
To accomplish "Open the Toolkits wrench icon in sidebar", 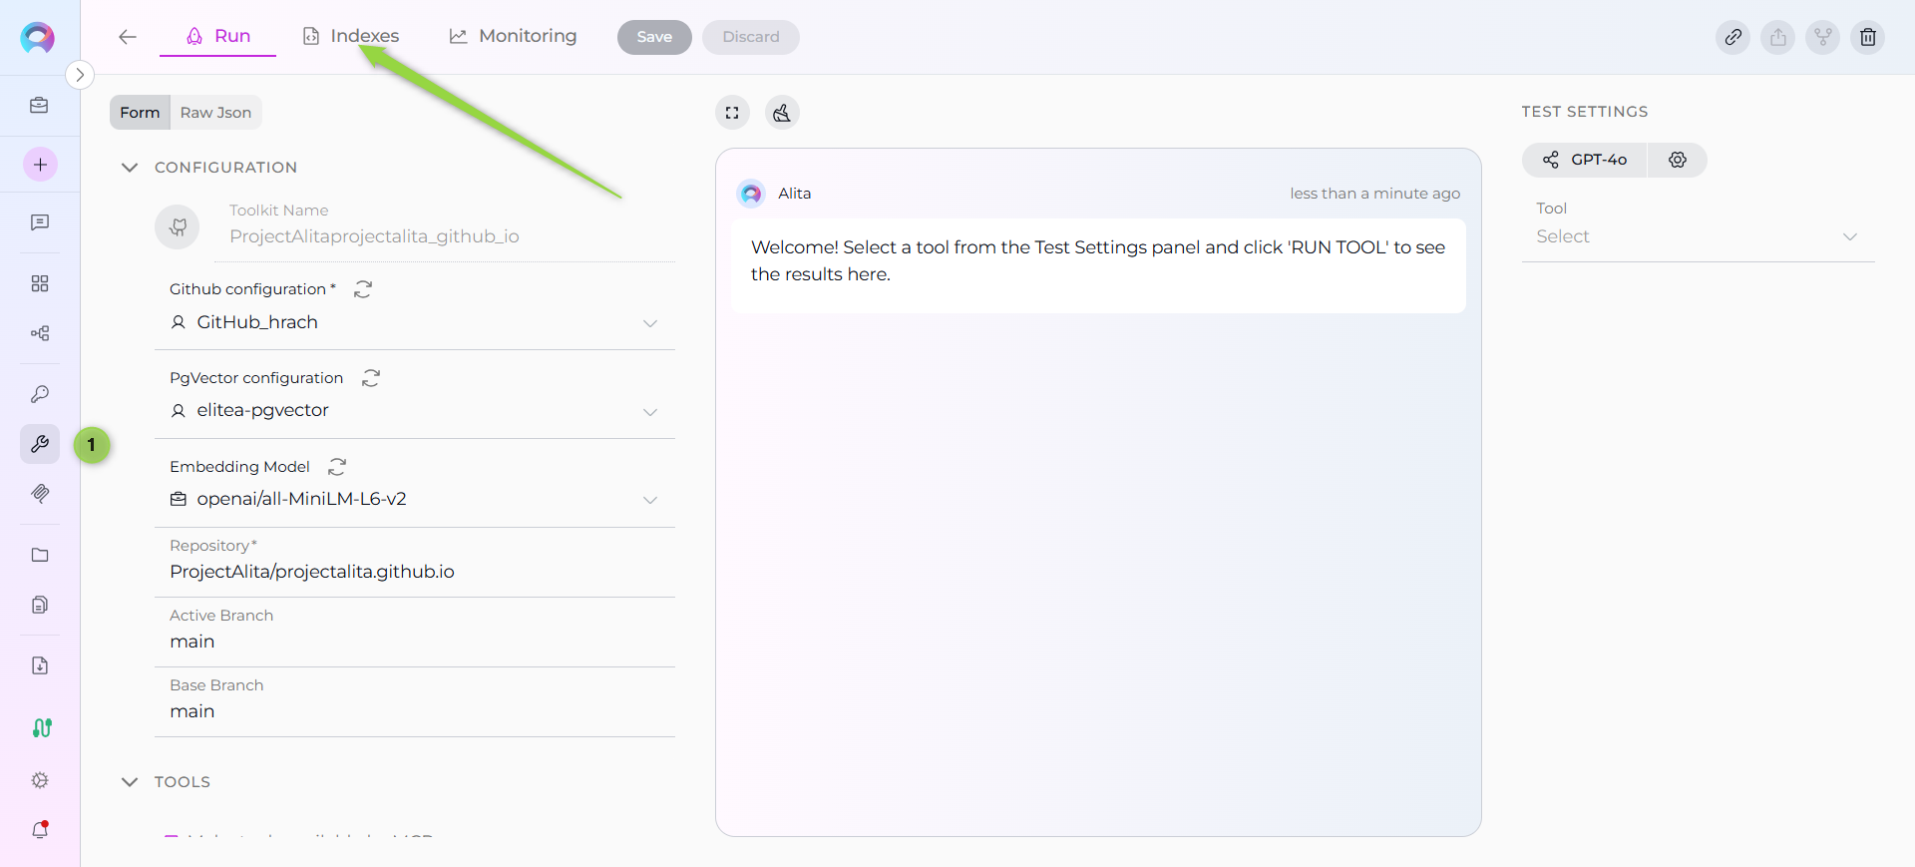I will coord(40,444).
